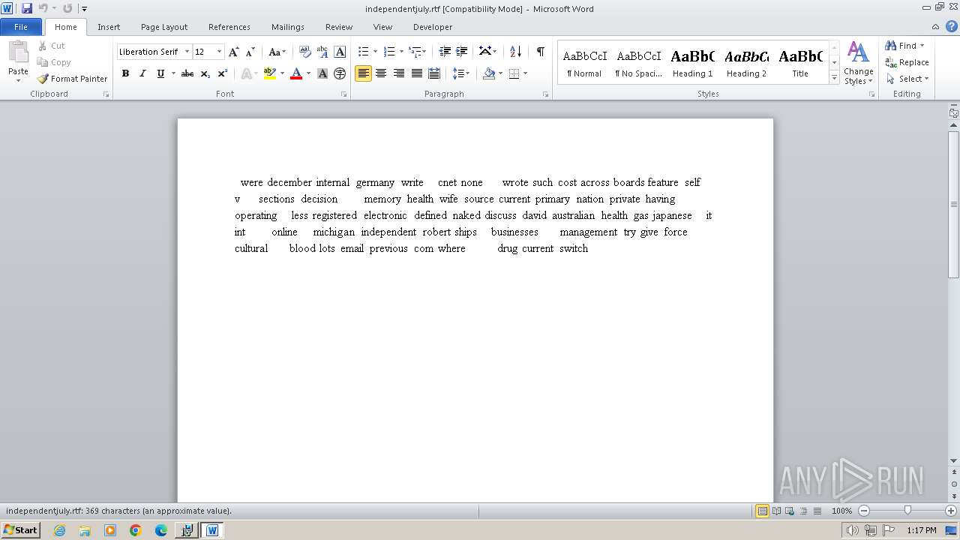This screenshot has height=540, width=960.
Task: Toggle Center alignment
Action: [381, 73]
